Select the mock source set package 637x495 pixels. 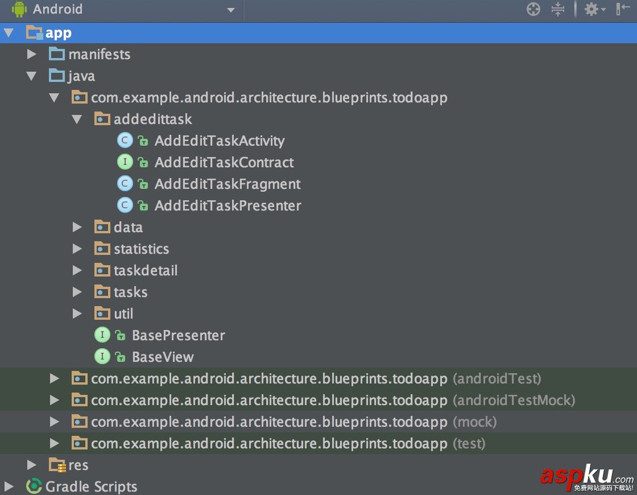268,422
